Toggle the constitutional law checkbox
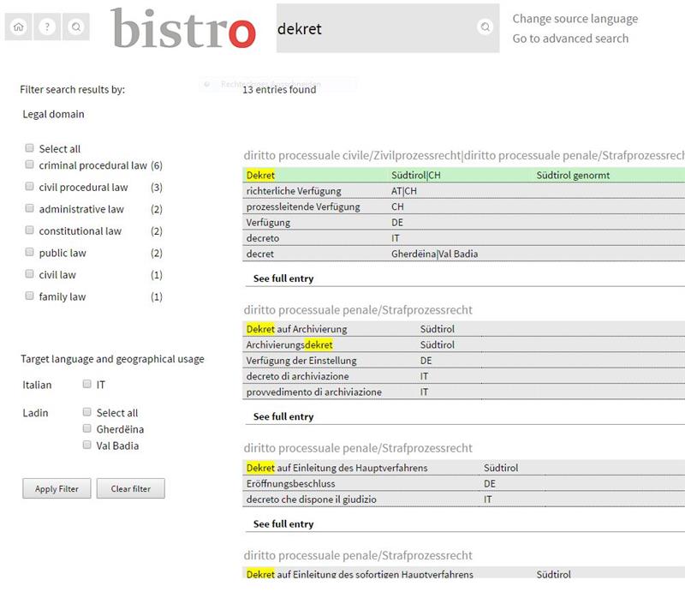The width and height of the screenshot is (685, 610). [x=31, y=230]
